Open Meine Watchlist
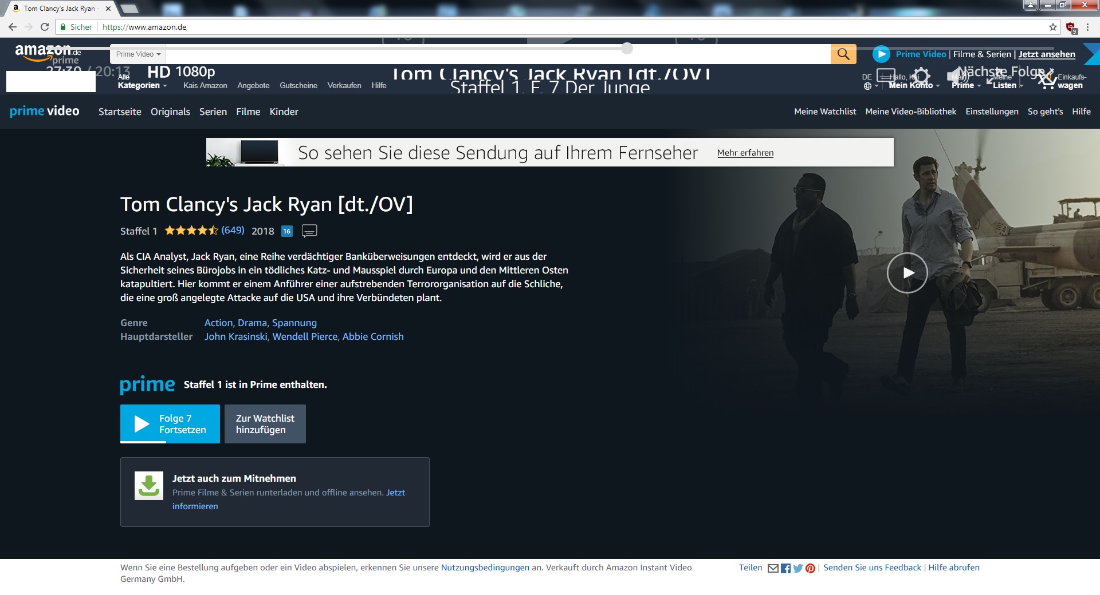 (x=825, y=112)
